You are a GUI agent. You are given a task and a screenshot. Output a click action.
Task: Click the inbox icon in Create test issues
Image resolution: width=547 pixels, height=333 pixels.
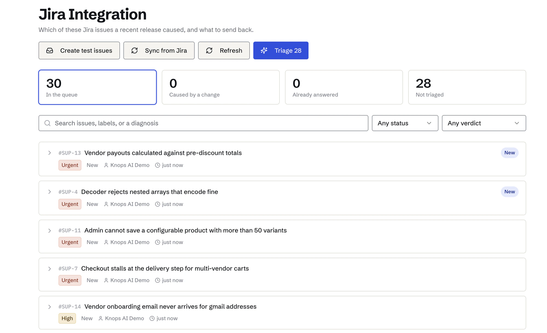pyautogui.click(x=50, y=51)
